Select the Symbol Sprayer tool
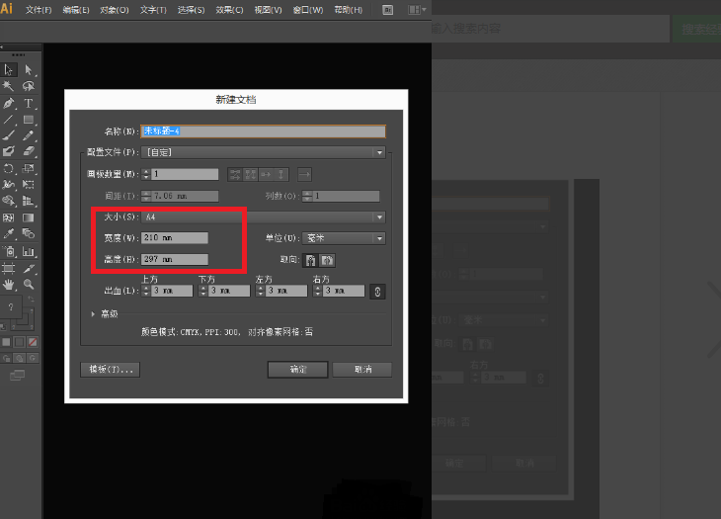Image resolution: width=721 pixels, height=519 pixels. [8, 251]
